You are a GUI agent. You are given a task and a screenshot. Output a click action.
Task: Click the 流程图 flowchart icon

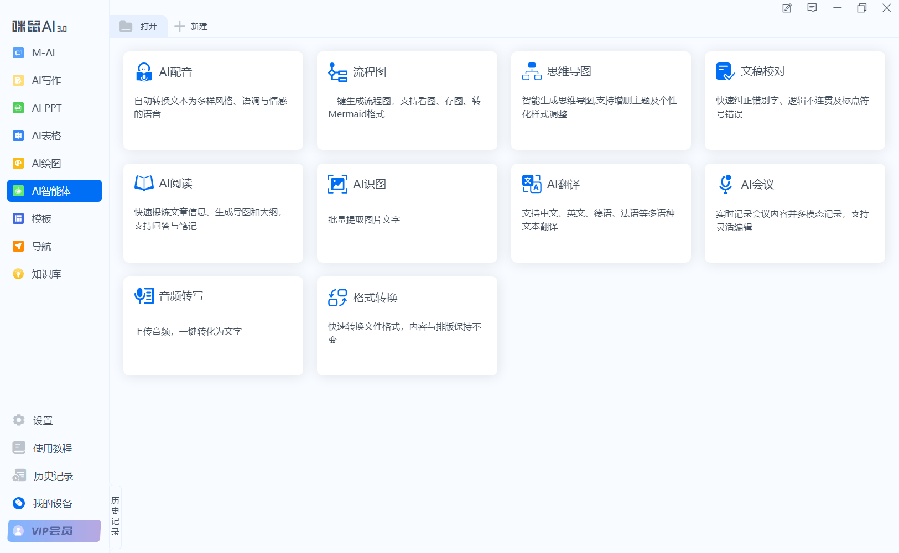point(337,72)
